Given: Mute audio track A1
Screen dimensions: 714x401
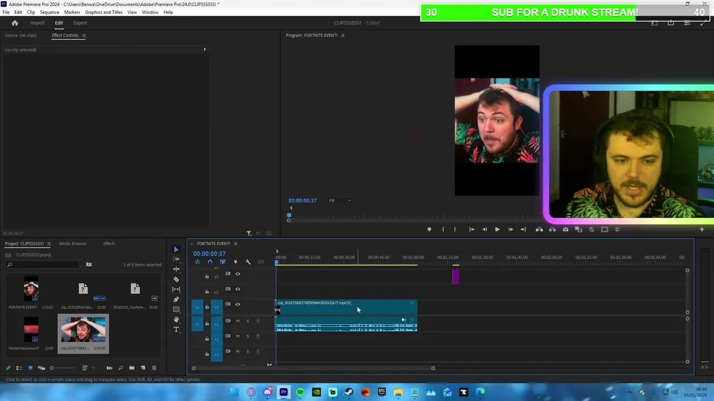Looking at the screenshot, I should tap(238, 321).
